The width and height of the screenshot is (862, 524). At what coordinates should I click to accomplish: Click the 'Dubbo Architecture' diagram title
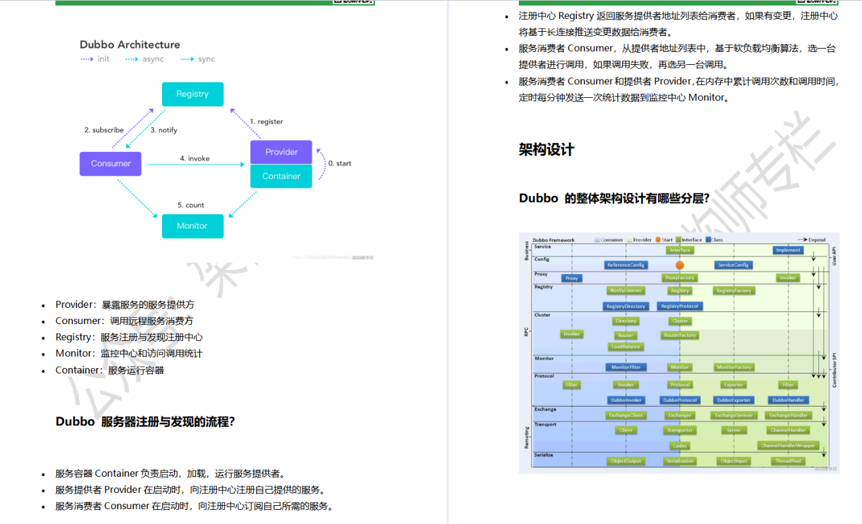point(130,45)
